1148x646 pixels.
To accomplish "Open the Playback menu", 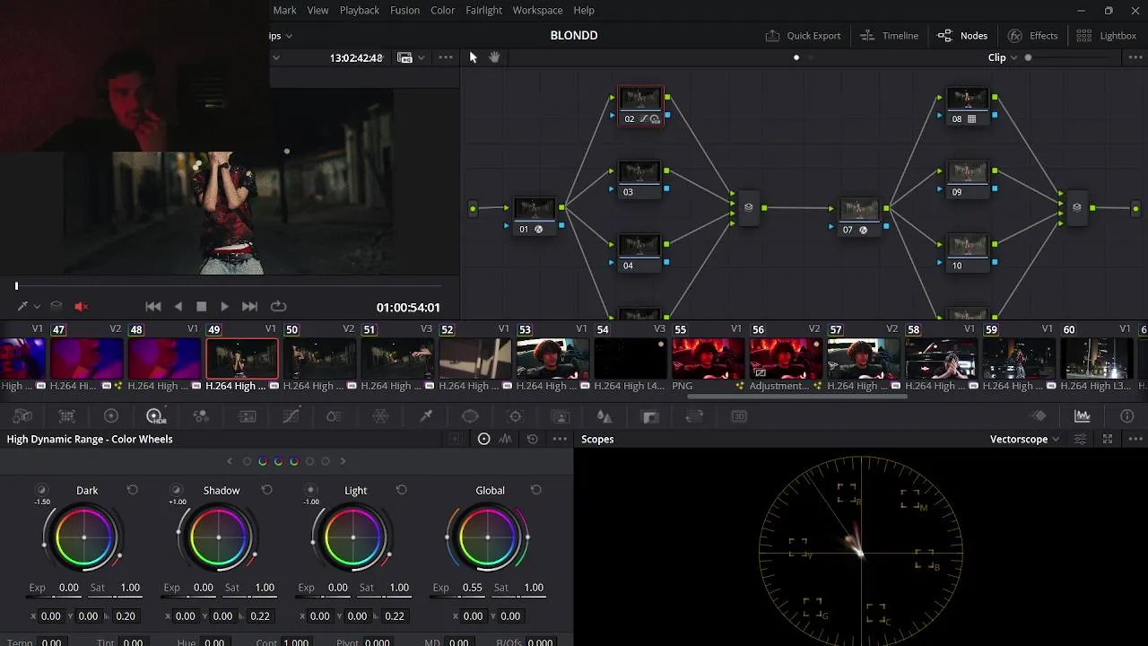I will pos(359,10).
